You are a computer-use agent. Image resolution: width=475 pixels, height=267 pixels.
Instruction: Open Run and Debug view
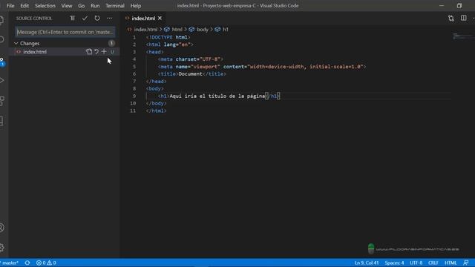pyautogui.click(x=1, y=81)
